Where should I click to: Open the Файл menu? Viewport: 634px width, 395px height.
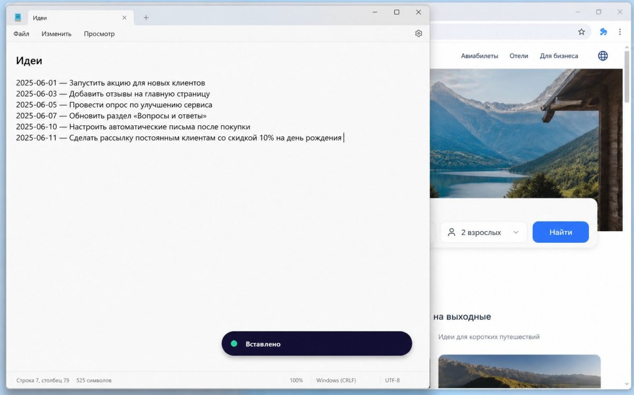22,34
